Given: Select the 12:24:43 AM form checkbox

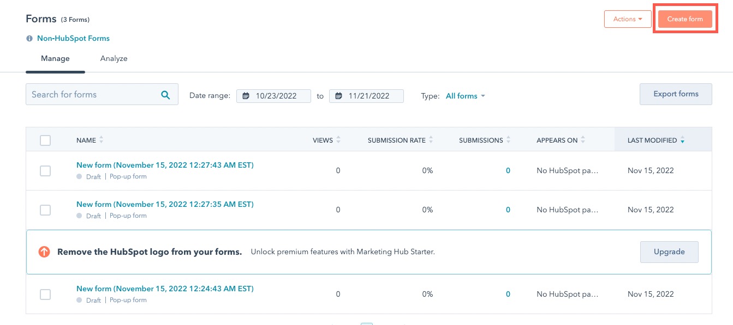Looking at the screenshot, I should [x=45, y=295].
